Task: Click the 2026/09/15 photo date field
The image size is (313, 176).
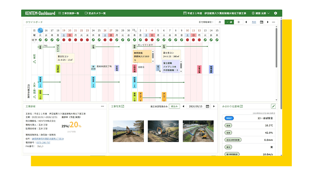Action: (195, 106)
